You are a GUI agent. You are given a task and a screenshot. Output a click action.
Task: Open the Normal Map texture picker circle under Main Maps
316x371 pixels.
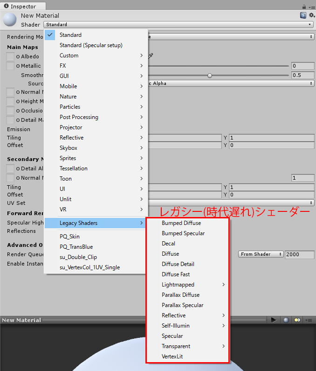pos(18,92)
